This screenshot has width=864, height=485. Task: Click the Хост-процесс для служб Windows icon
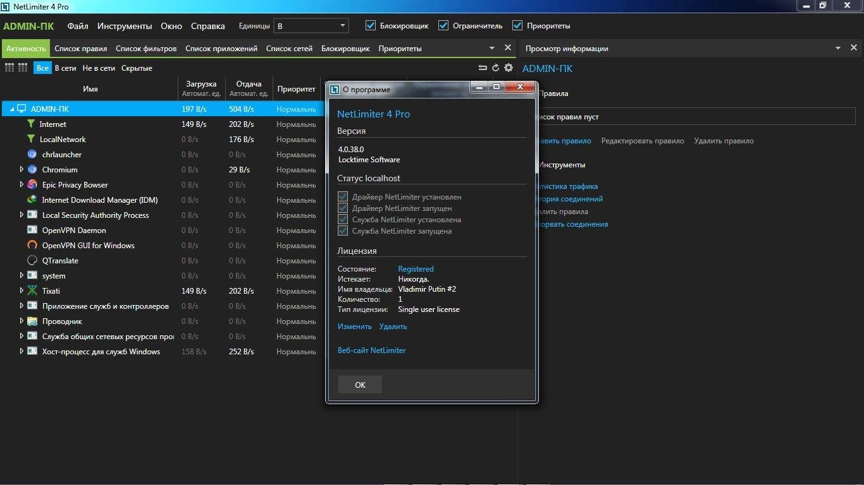[x=32, y=351]
